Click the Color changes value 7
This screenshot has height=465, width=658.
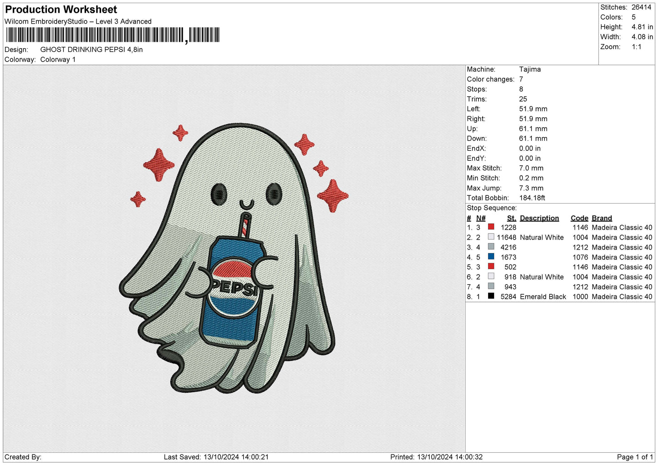click(521, 79)
